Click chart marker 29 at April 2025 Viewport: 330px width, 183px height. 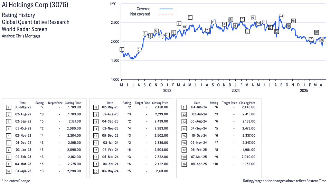(x=321, y=40)
